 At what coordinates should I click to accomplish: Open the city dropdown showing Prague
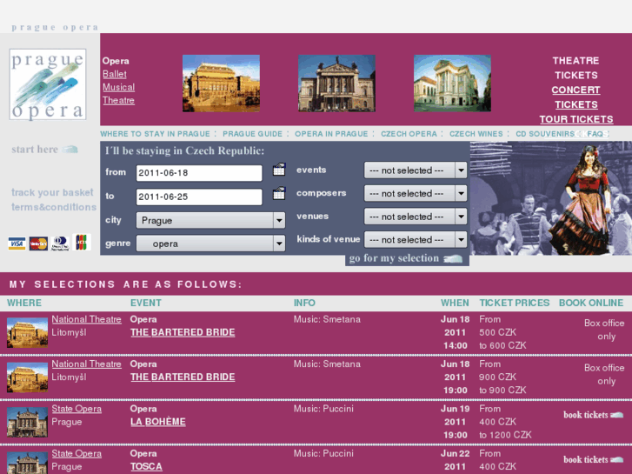point(210,220)
